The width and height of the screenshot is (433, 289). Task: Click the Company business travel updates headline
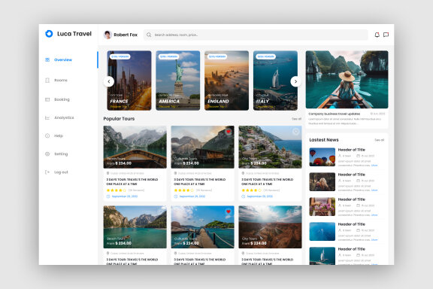tap(334, 114)
